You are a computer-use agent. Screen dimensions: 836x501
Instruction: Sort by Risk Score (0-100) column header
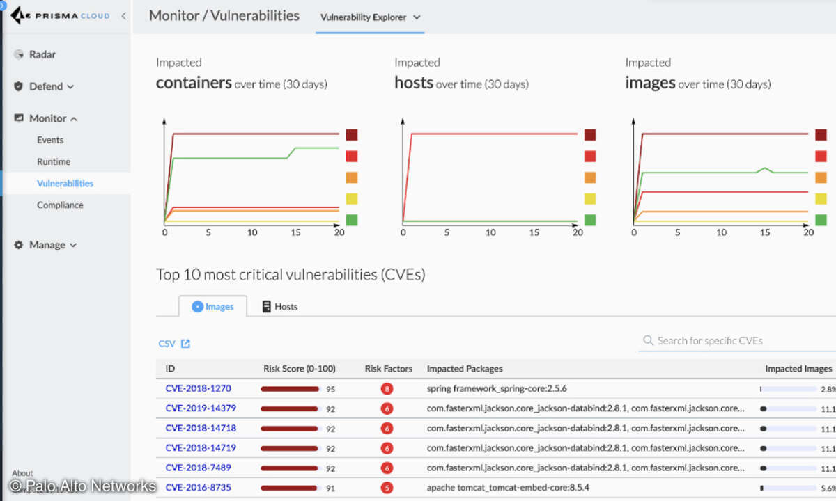click(x=299, y=369)
